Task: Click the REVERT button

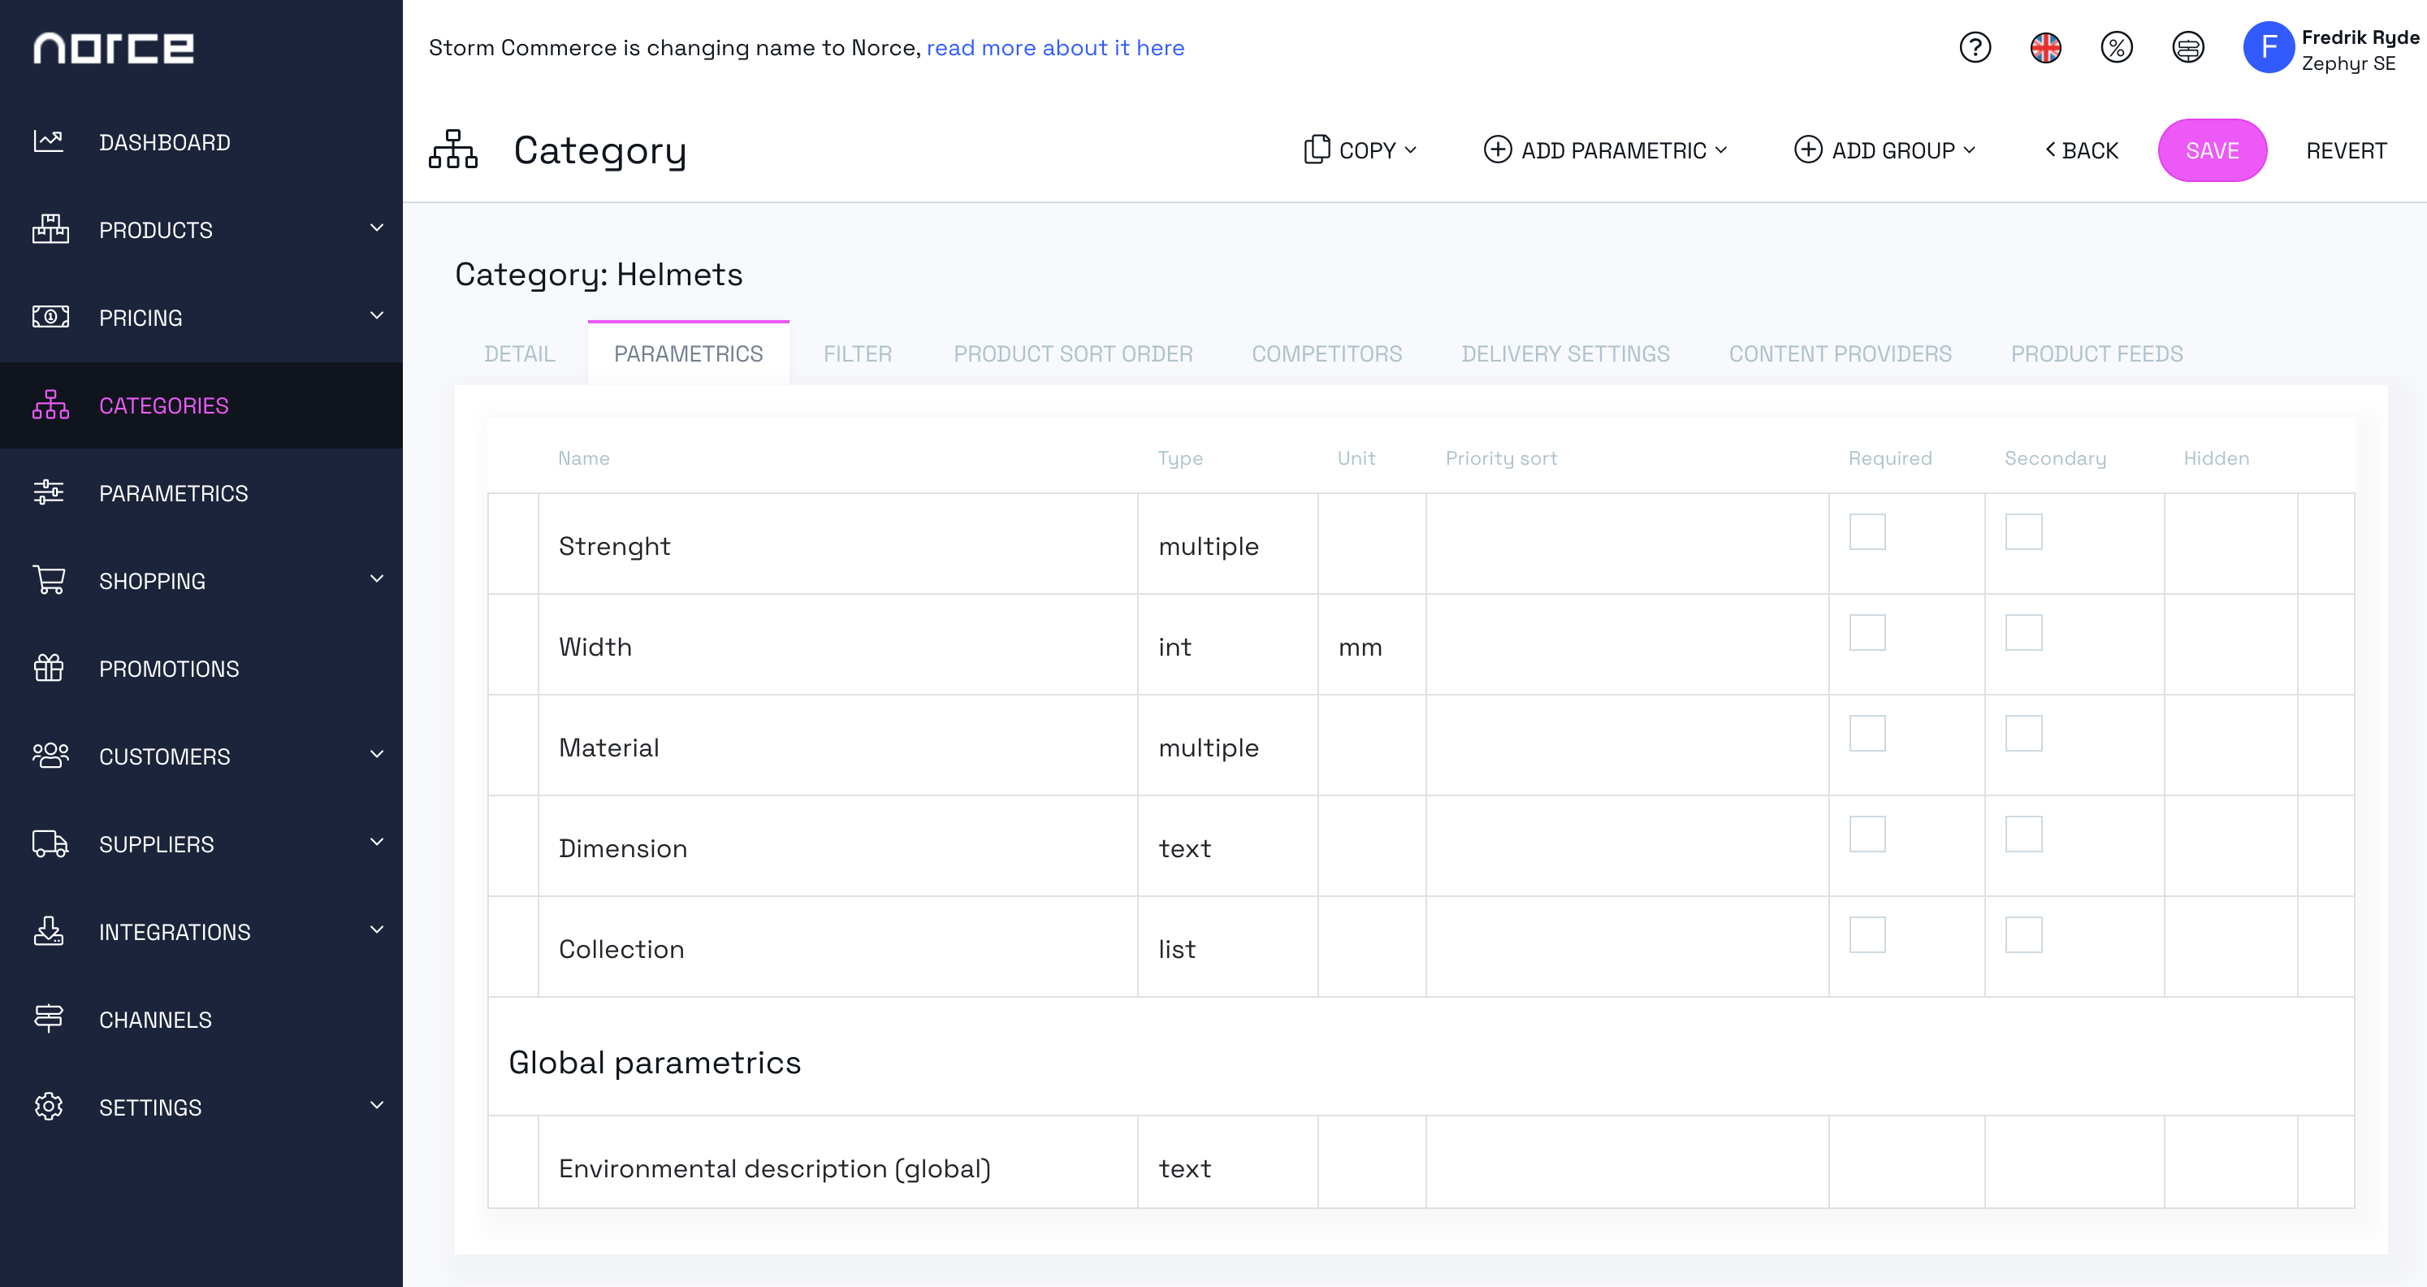Action: pyautogui.click(x=2347, y=149)
